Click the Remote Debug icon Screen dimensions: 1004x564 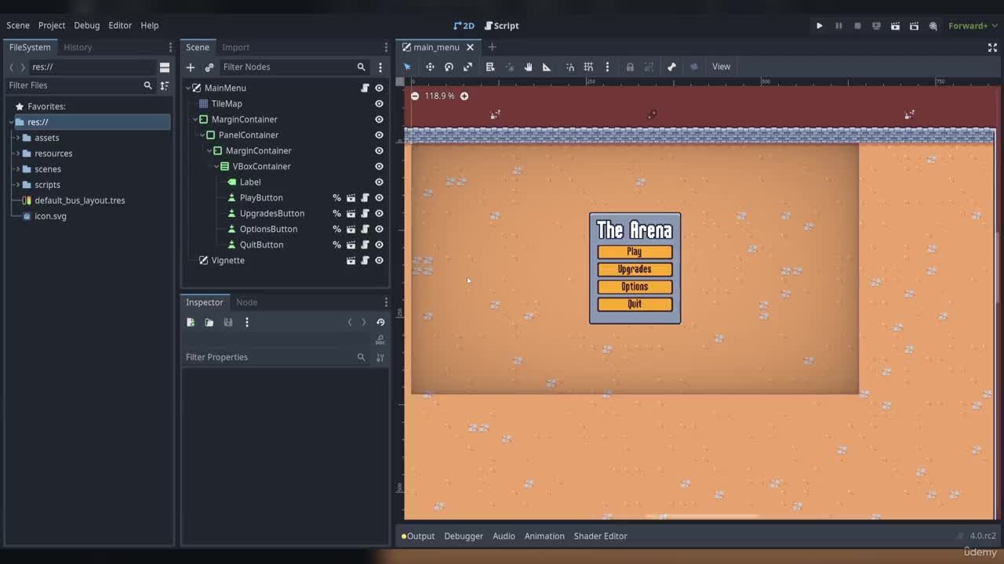(876, 26)
